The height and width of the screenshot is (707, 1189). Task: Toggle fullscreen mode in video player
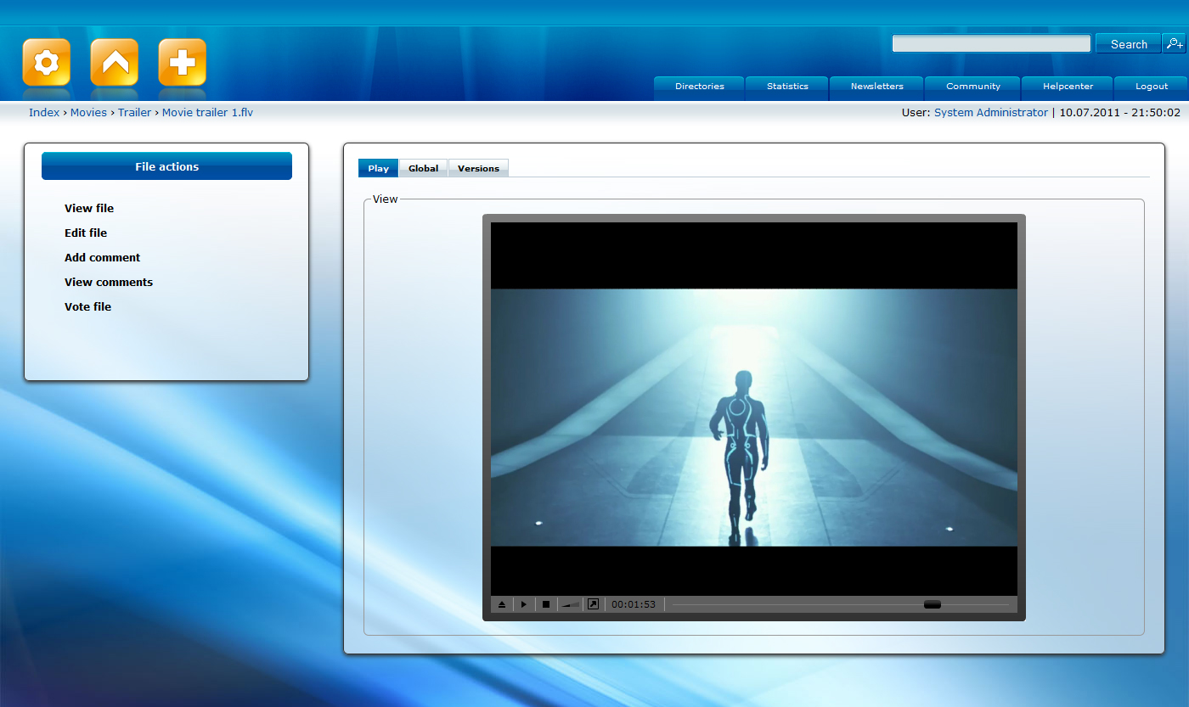594,604
